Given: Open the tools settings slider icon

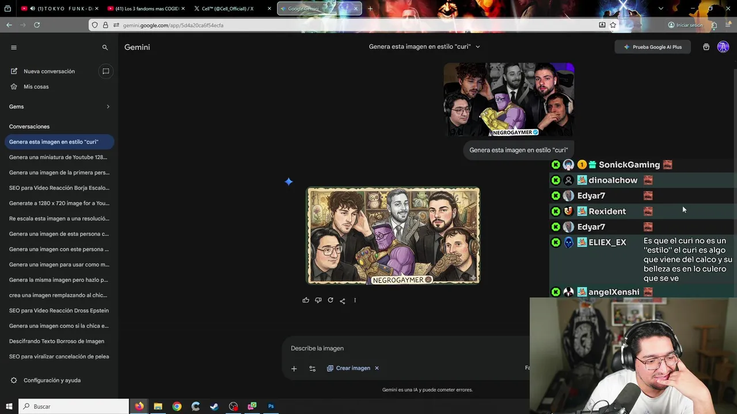Looking at the screenshot, I should click(312, 369).
